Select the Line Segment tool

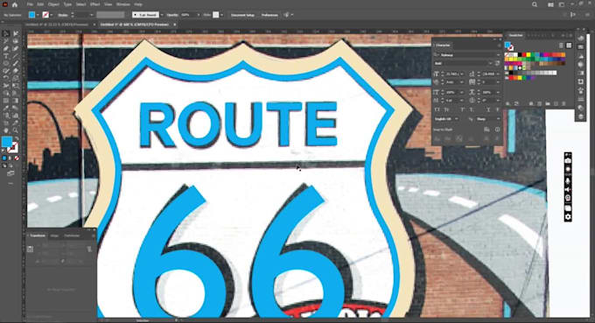[x=16, y=56]
